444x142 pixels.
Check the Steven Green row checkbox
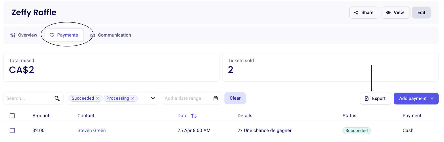click(x=12, y=131)
